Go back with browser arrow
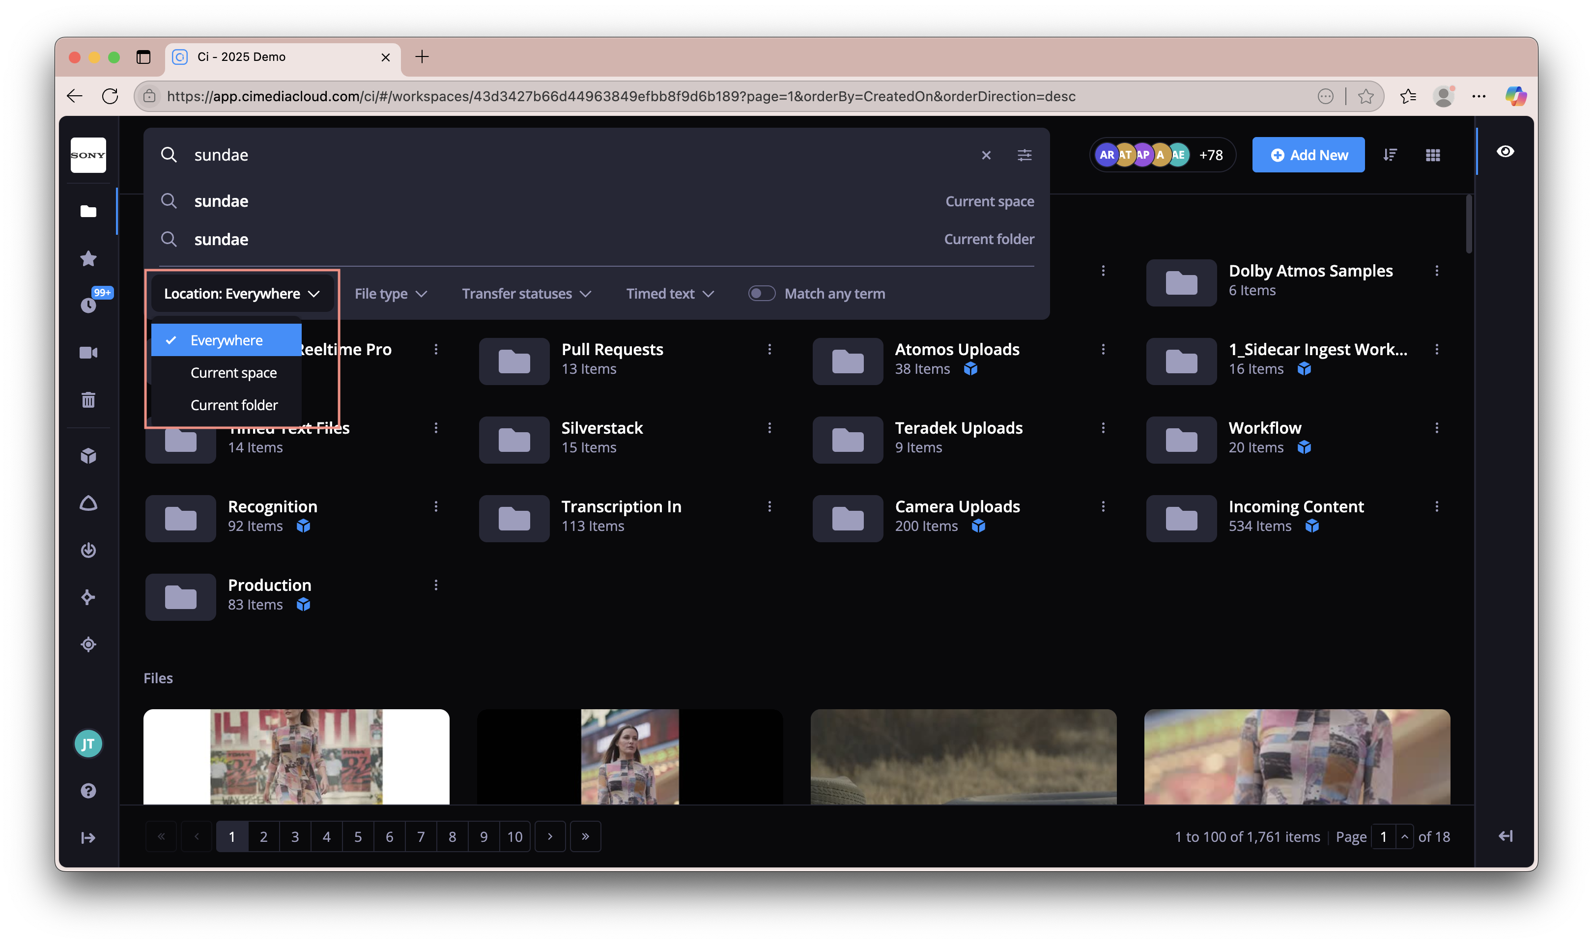Screen dimensions: 1593x944 tap(74, 96)
